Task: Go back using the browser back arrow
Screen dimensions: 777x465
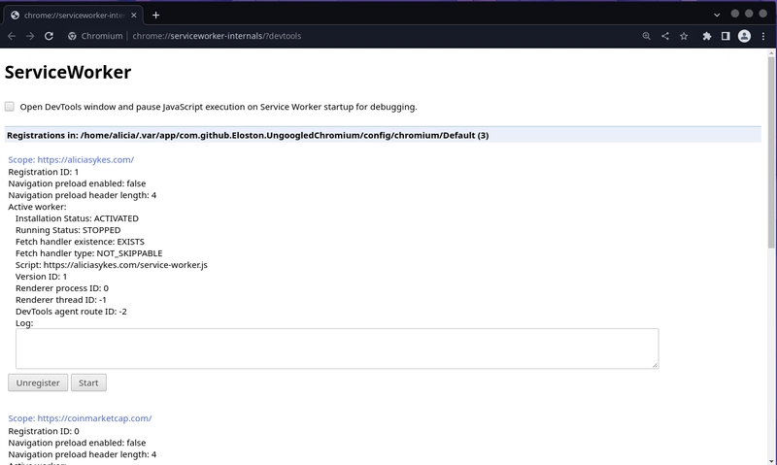Action: pos(12,36)
